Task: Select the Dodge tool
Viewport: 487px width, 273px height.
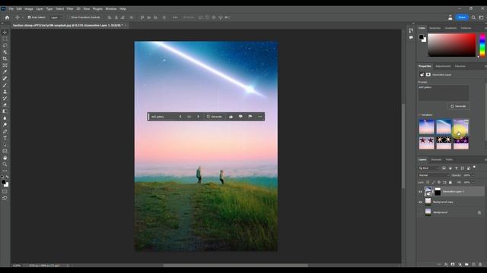Action: point(5,124)
